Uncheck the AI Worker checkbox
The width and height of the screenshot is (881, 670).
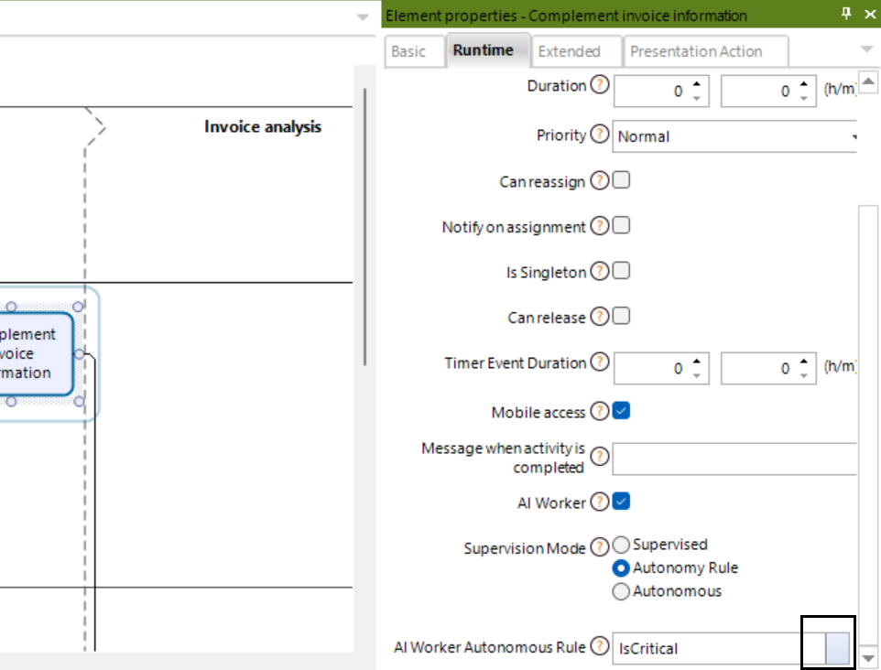621,501
